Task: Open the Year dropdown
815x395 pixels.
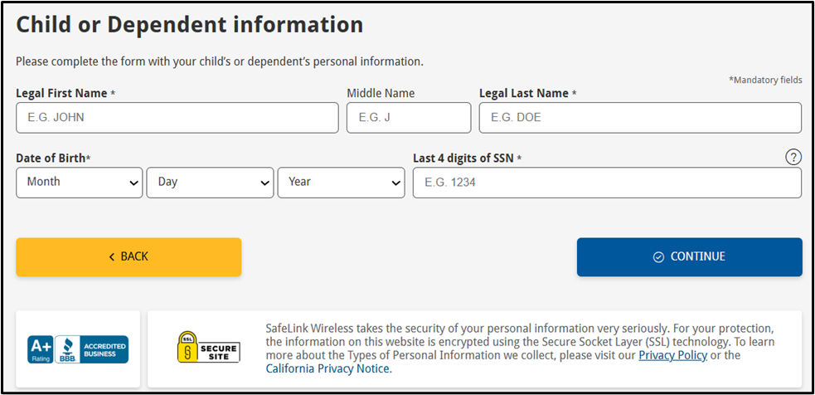Action: 341,183
